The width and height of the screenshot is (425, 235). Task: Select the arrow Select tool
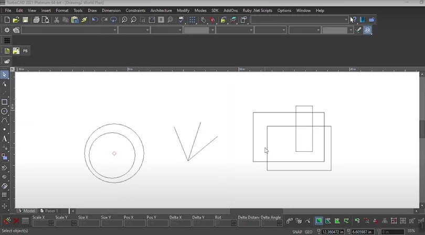pyautogui.click(x=5, y=75)
